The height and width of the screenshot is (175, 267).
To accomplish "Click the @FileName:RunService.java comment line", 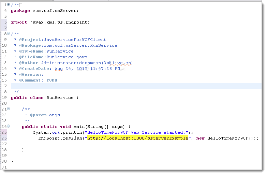I will tap(53, 57).
